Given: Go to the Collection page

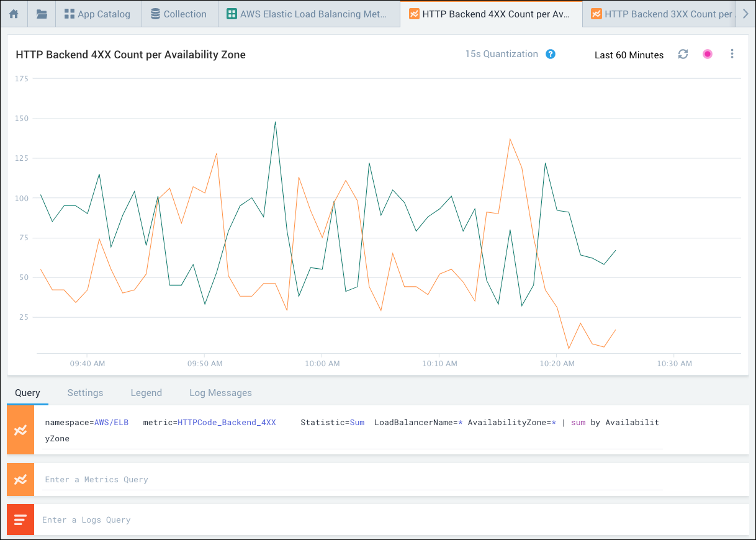Looking at the screenshot, I should [x=179, y=13].
